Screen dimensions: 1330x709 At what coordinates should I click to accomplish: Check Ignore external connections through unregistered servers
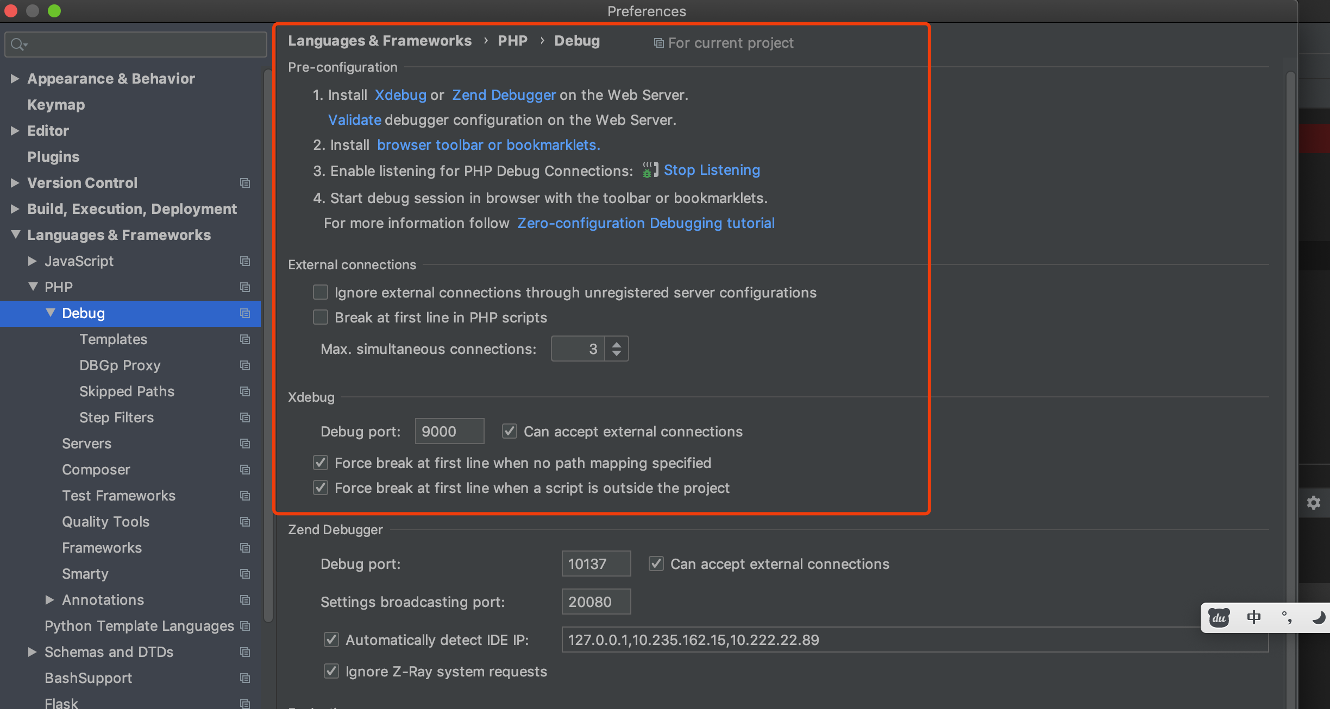321,293
